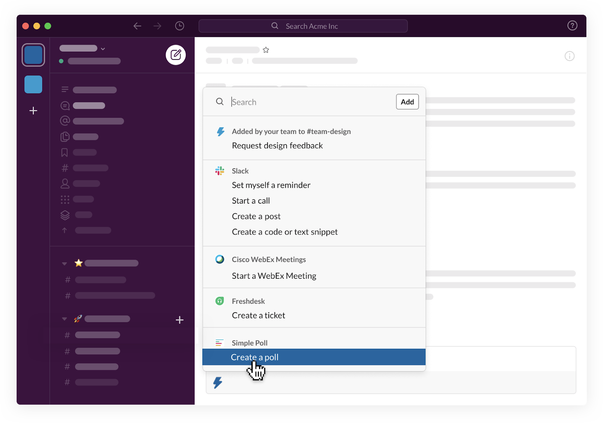Select Create a poll

pos(314,357)
